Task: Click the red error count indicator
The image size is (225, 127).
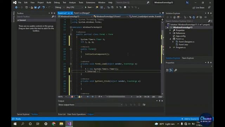Action: tap(73, 97)
